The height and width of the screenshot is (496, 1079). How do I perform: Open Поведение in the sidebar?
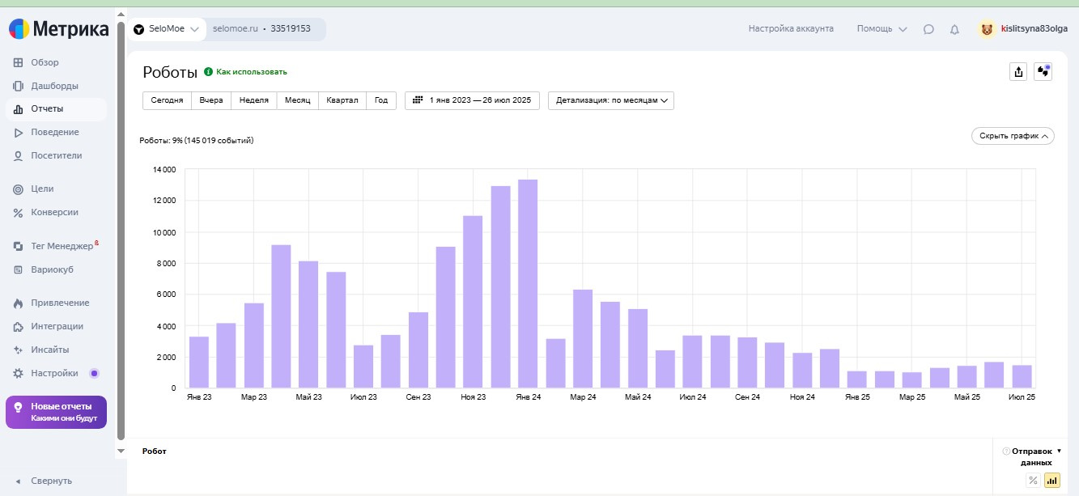point(55,132)
